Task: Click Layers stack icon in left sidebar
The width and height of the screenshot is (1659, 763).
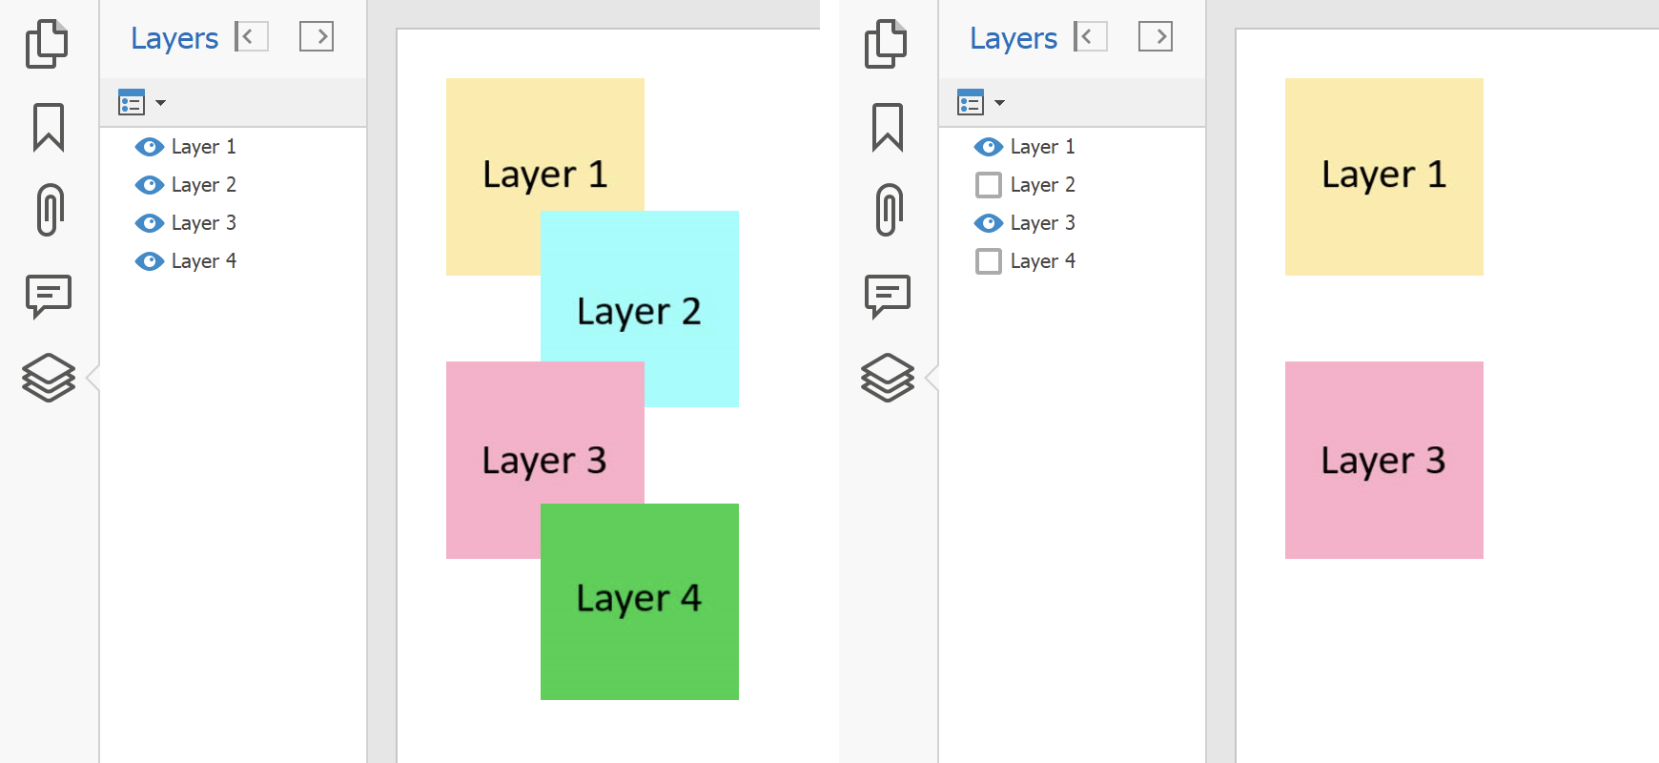Action: [x=49, y=378]
